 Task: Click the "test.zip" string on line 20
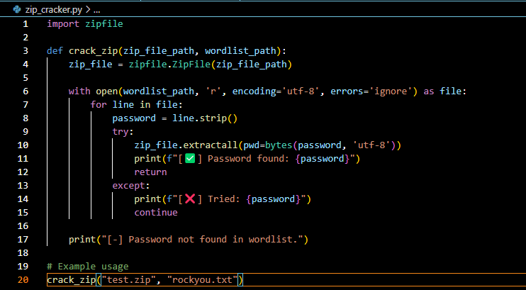(128, 279)
